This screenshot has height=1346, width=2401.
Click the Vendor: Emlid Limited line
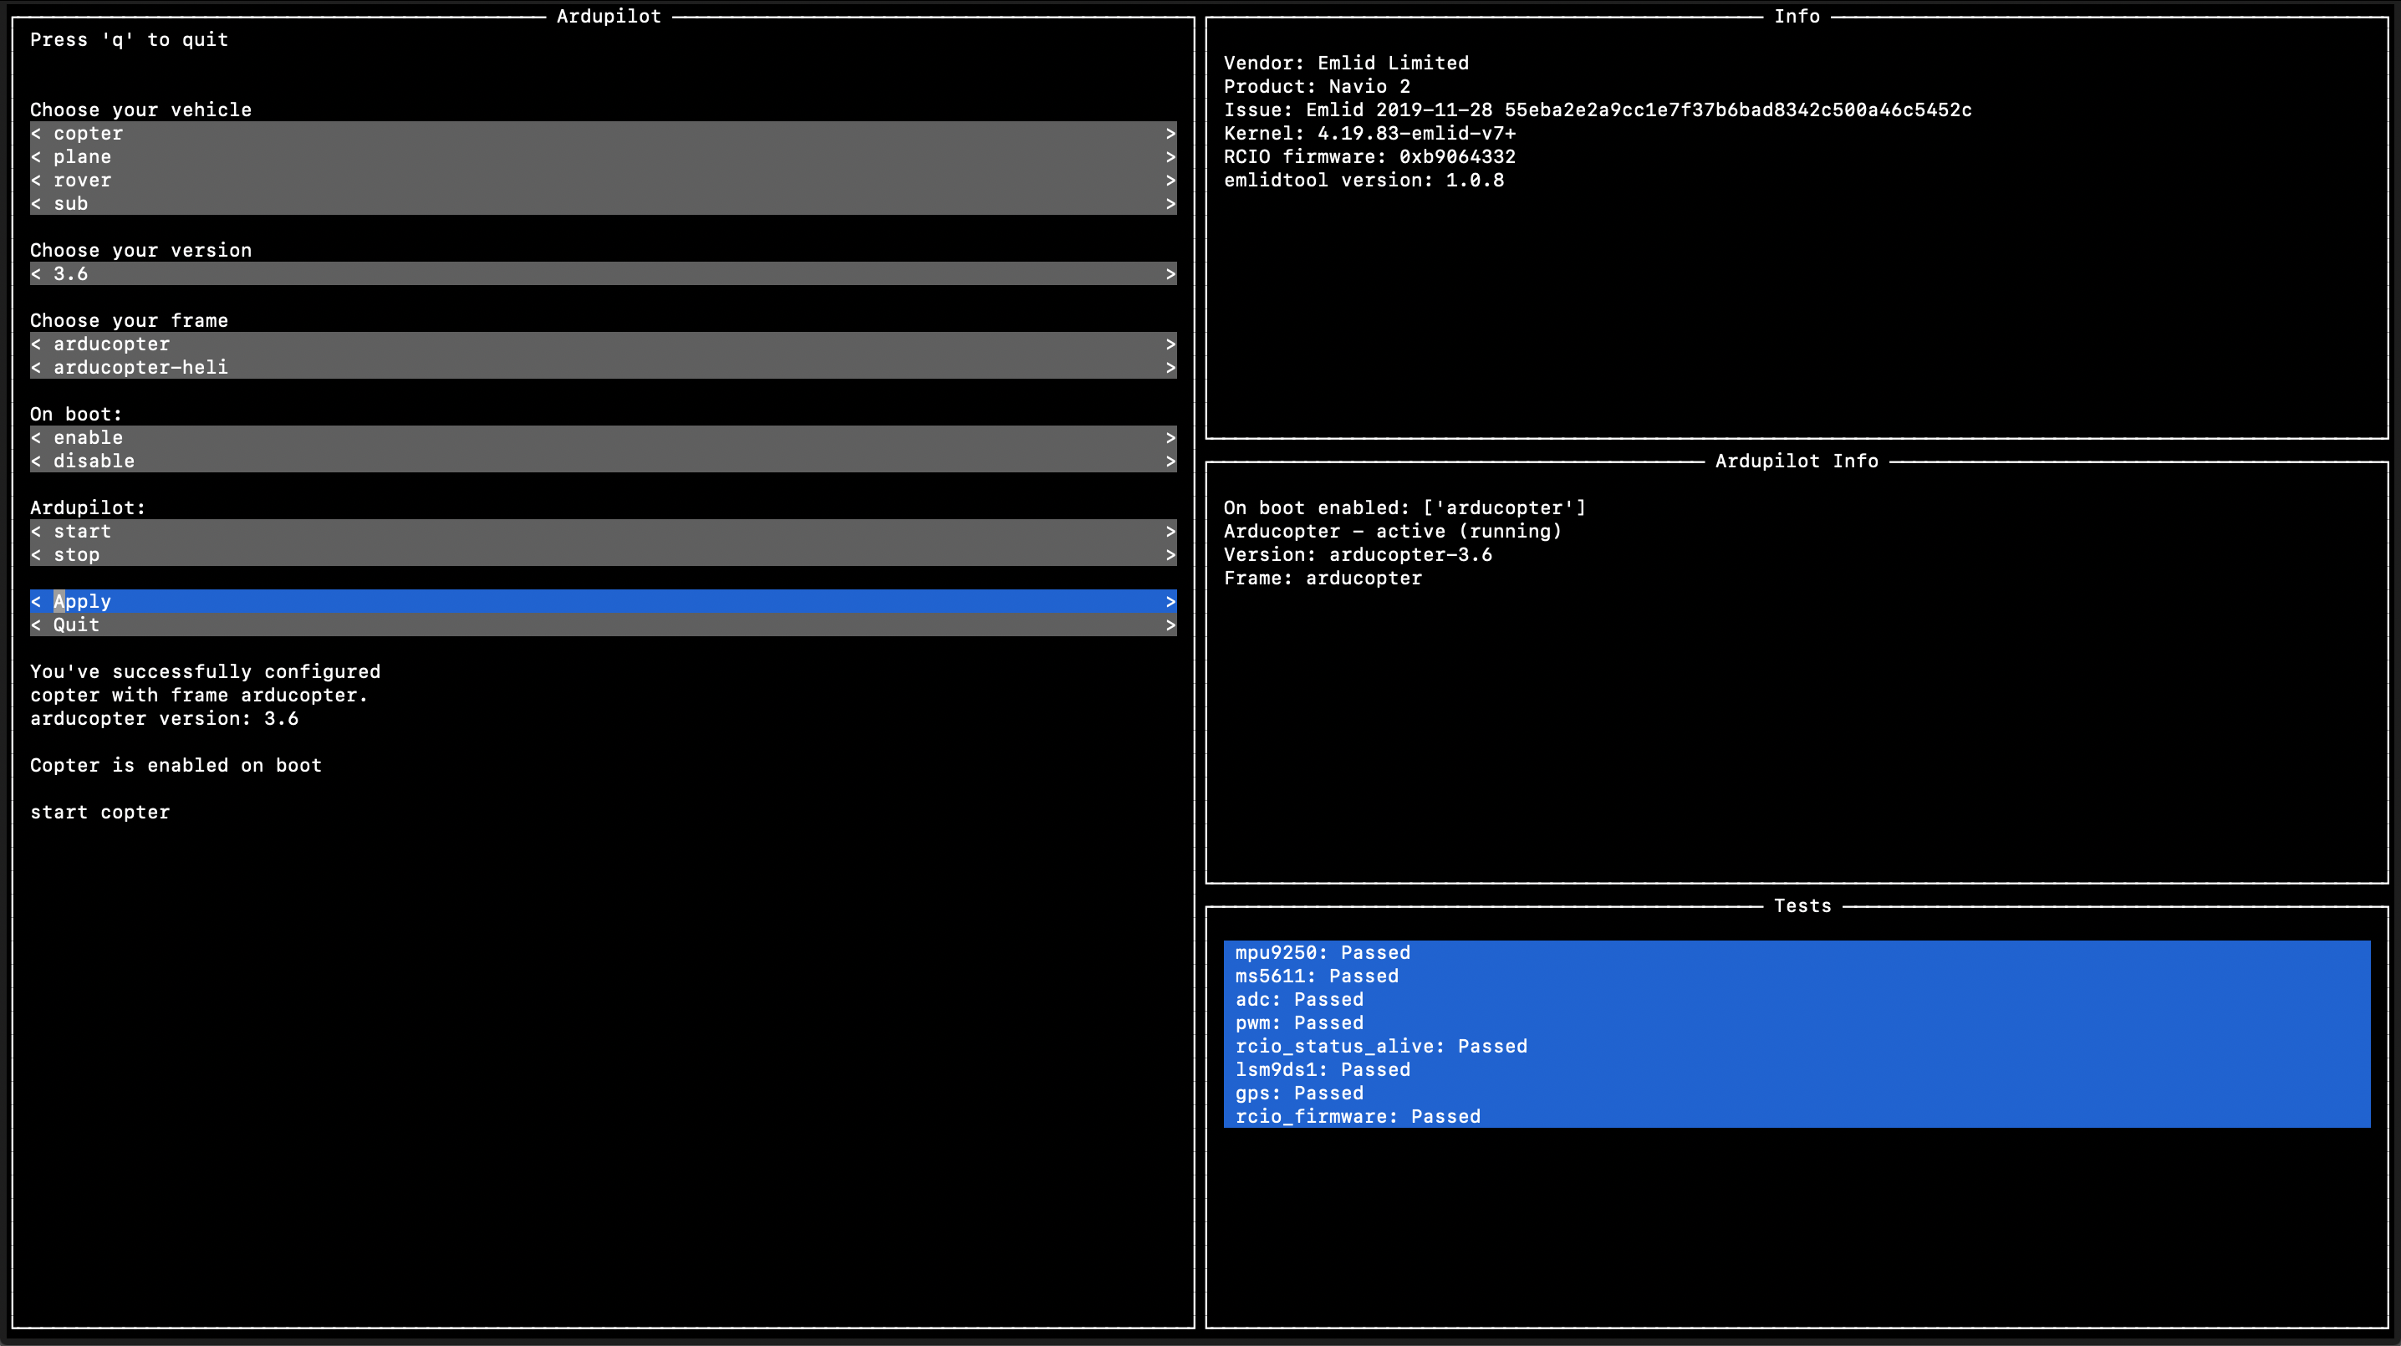(1346, 64)
